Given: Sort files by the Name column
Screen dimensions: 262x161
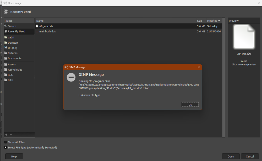Looking at the screenshot, I should [x=115, y=21].
